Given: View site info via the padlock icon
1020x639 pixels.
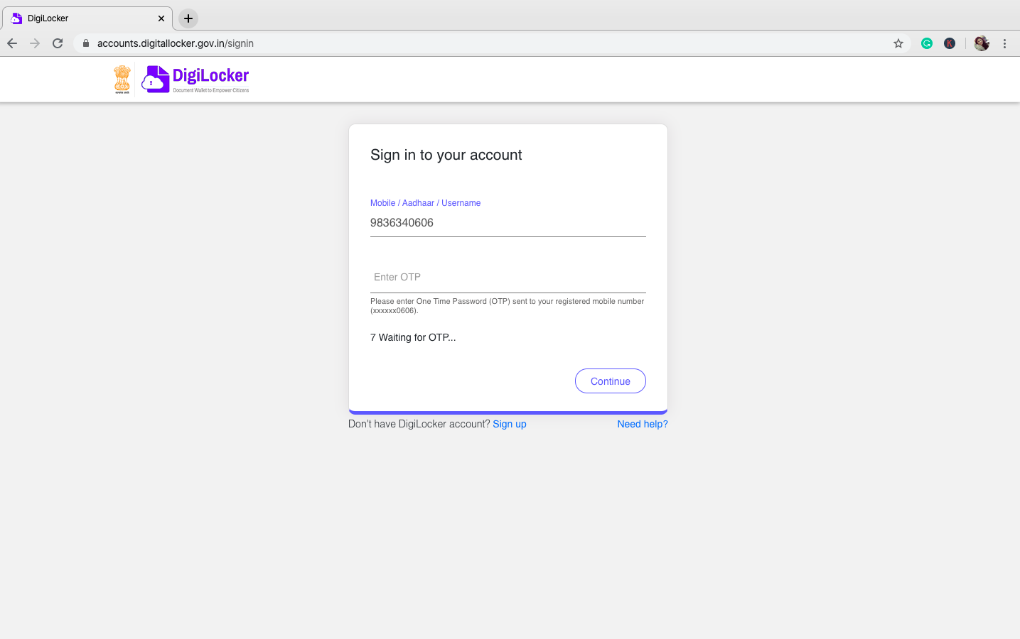Looking at the screenshot, I should click(86, 43).
